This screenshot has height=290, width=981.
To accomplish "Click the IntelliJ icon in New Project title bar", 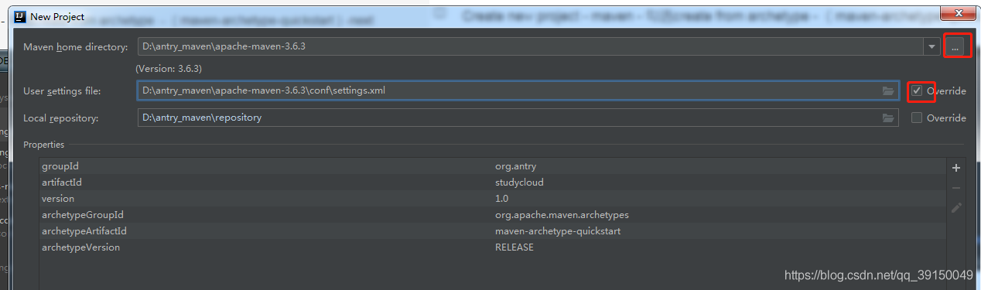I will coord(21,16).
